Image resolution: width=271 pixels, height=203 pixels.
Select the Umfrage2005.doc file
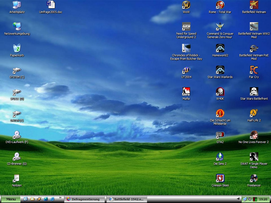51,5
